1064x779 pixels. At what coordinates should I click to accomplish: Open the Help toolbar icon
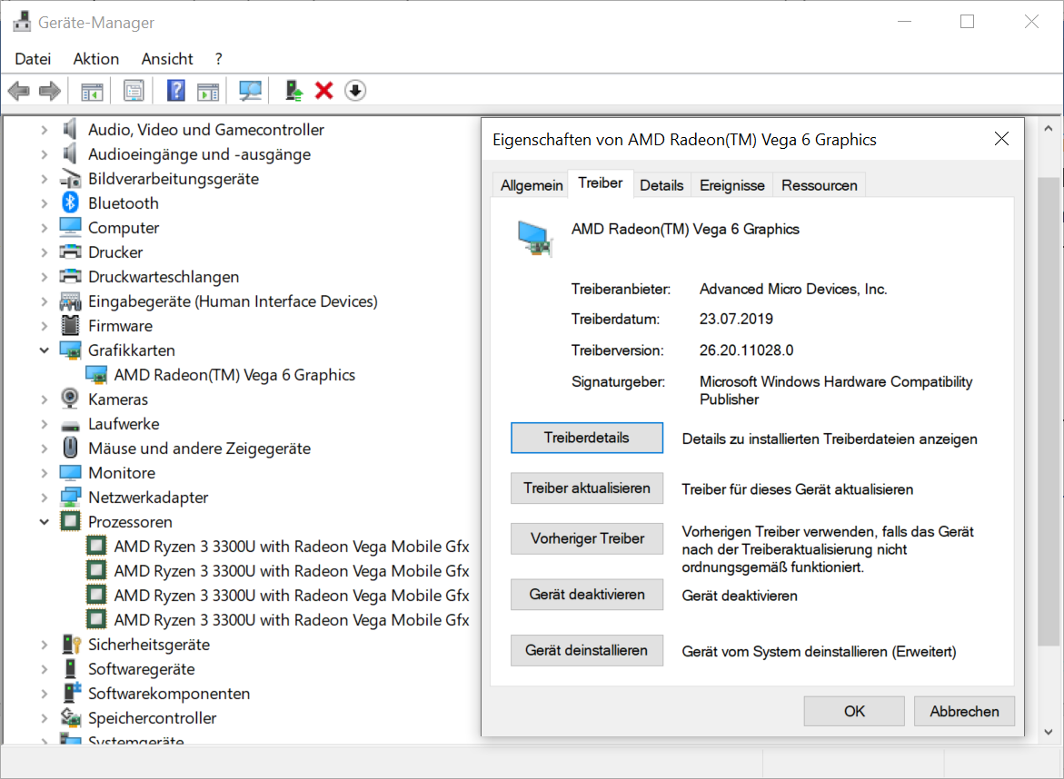[x=175, y=90]
